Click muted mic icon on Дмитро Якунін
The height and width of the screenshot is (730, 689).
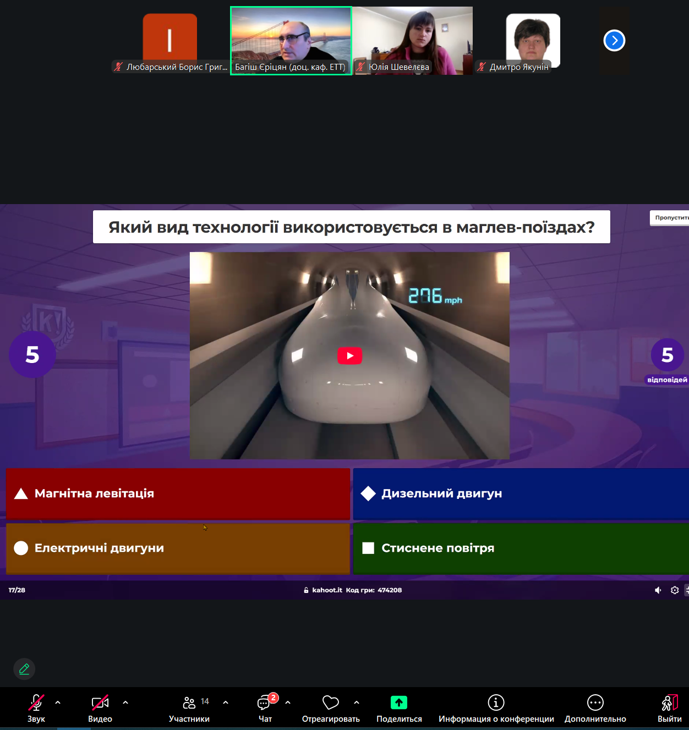482,67
